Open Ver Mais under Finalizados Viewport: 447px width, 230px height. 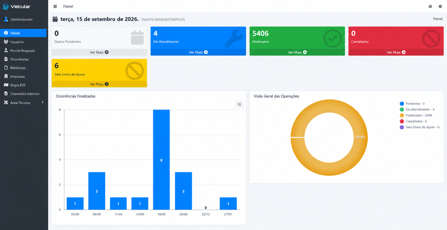click(x=297, y=52)
